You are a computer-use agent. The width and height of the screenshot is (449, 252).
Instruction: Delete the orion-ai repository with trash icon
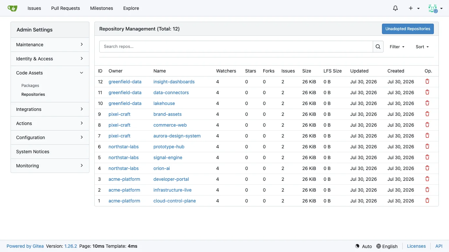427,168
